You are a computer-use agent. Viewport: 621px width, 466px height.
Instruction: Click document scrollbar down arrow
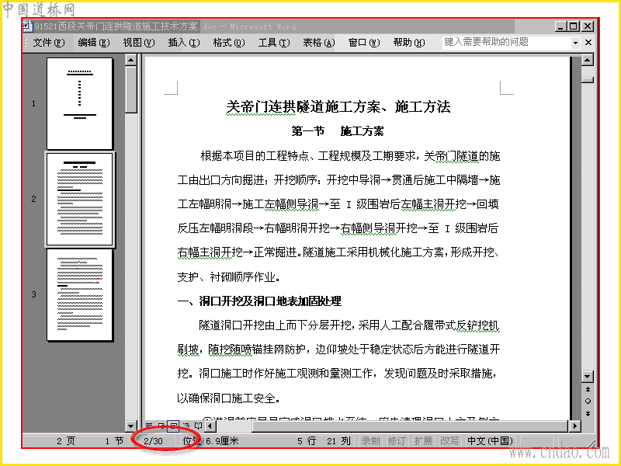click(x=588, y=376)
